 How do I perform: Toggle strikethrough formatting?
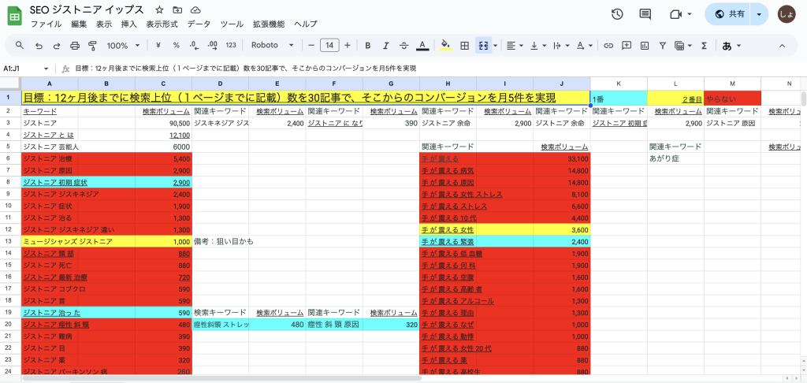tap(403, 46)
